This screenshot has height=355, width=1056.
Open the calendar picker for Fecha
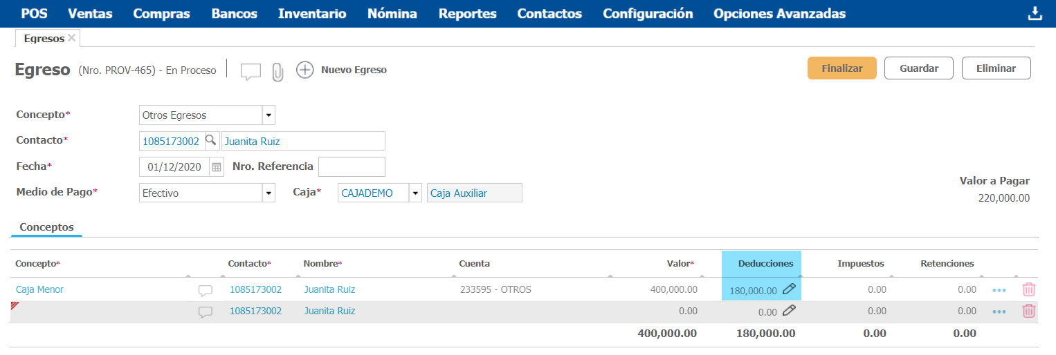(217, 167)
